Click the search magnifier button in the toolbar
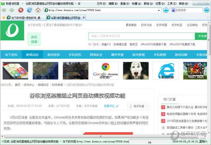Image resolution: width=211 pixels, height=145 pixels. click(x=206, y=10)
